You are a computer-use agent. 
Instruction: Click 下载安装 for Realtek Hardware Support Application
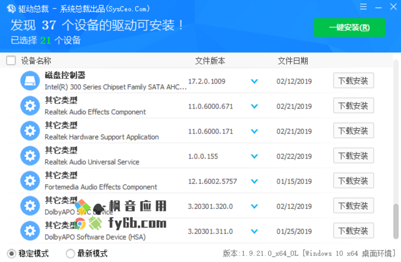[x=353, y=130]
